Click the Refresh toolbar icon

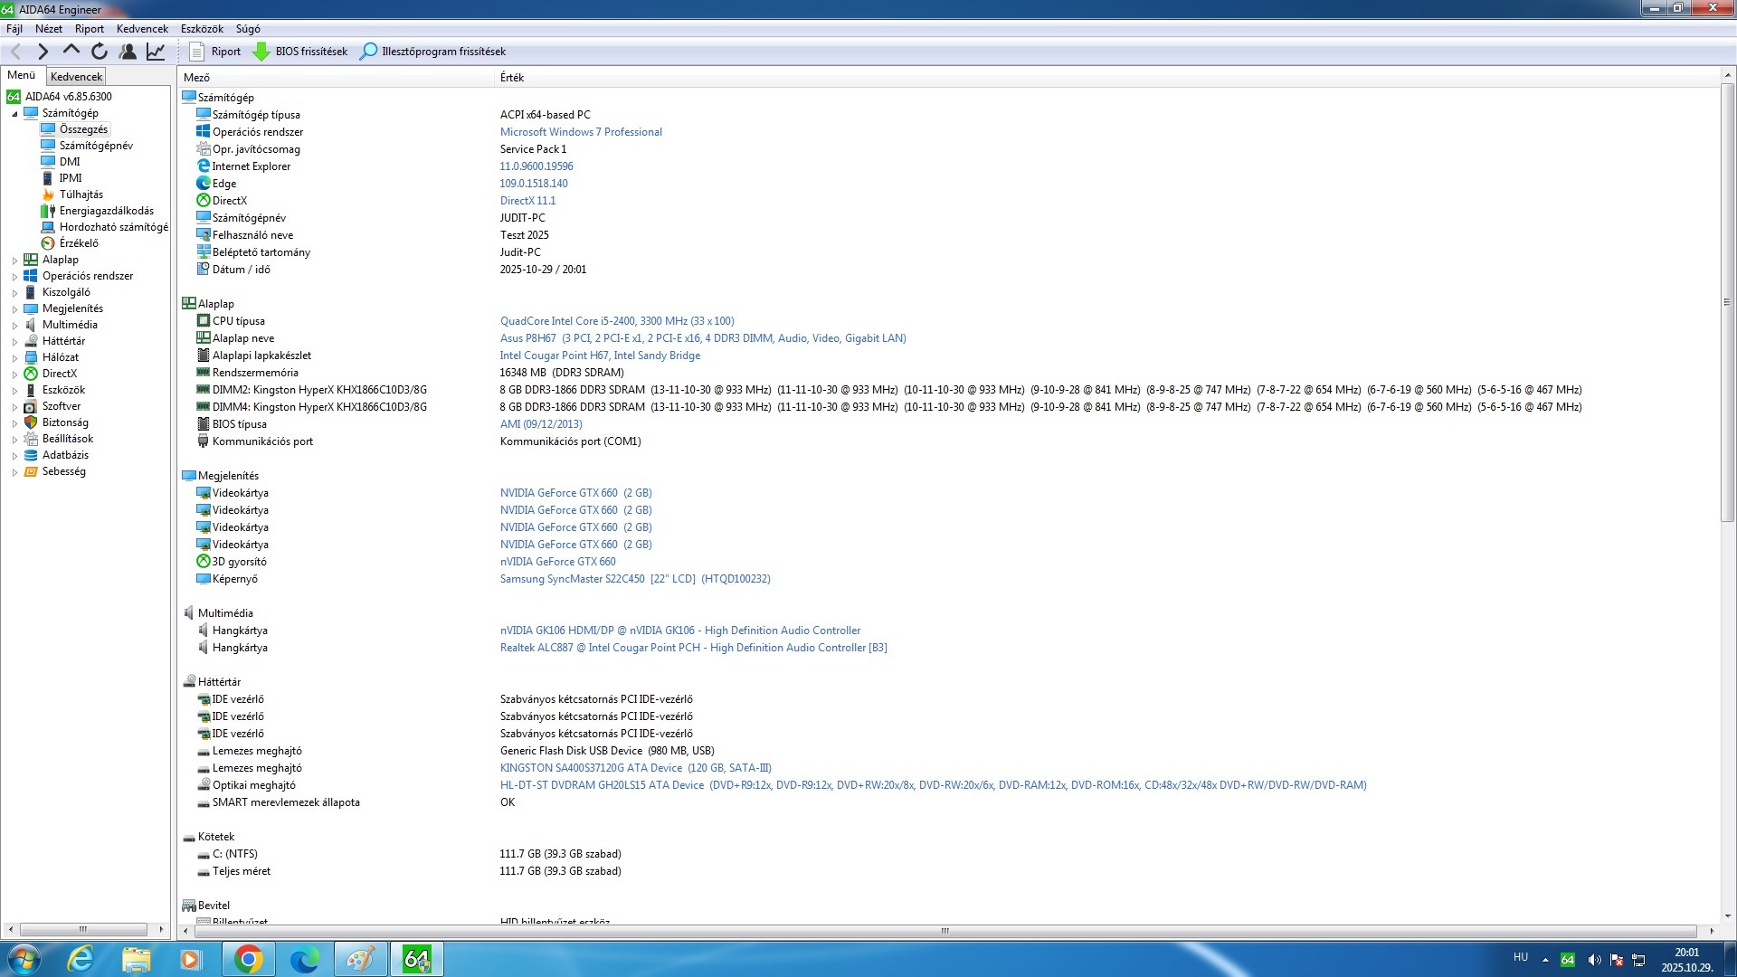tap(100, 52)
